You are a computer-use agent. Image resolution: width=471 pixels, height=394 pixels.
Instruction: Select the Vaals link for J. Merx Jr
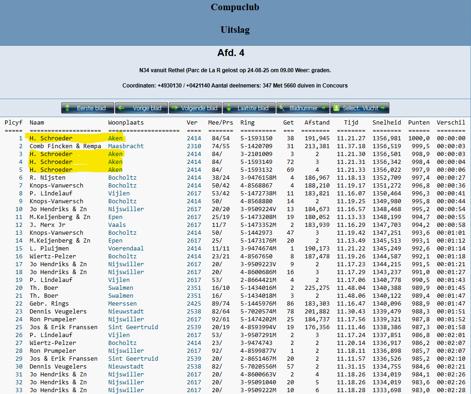coord(117,225)
